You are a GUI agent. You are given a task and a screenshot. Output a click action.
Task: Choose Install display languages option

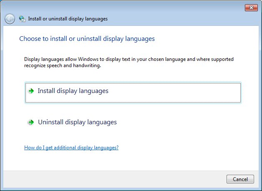pos(133,93)
